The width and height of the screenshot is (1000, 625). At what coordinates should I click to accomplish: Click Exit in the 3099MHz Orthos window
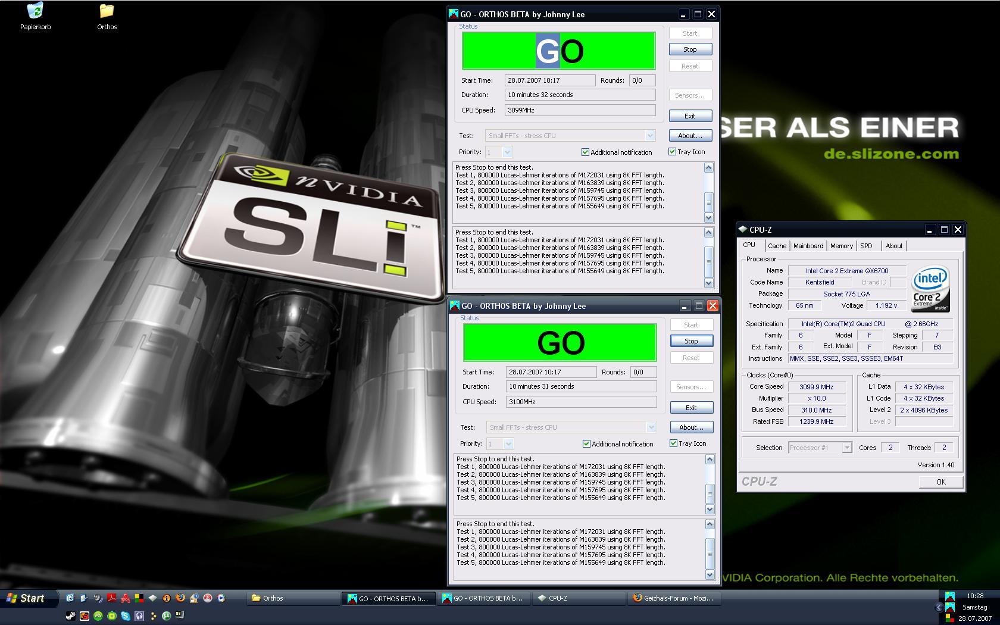690,116
